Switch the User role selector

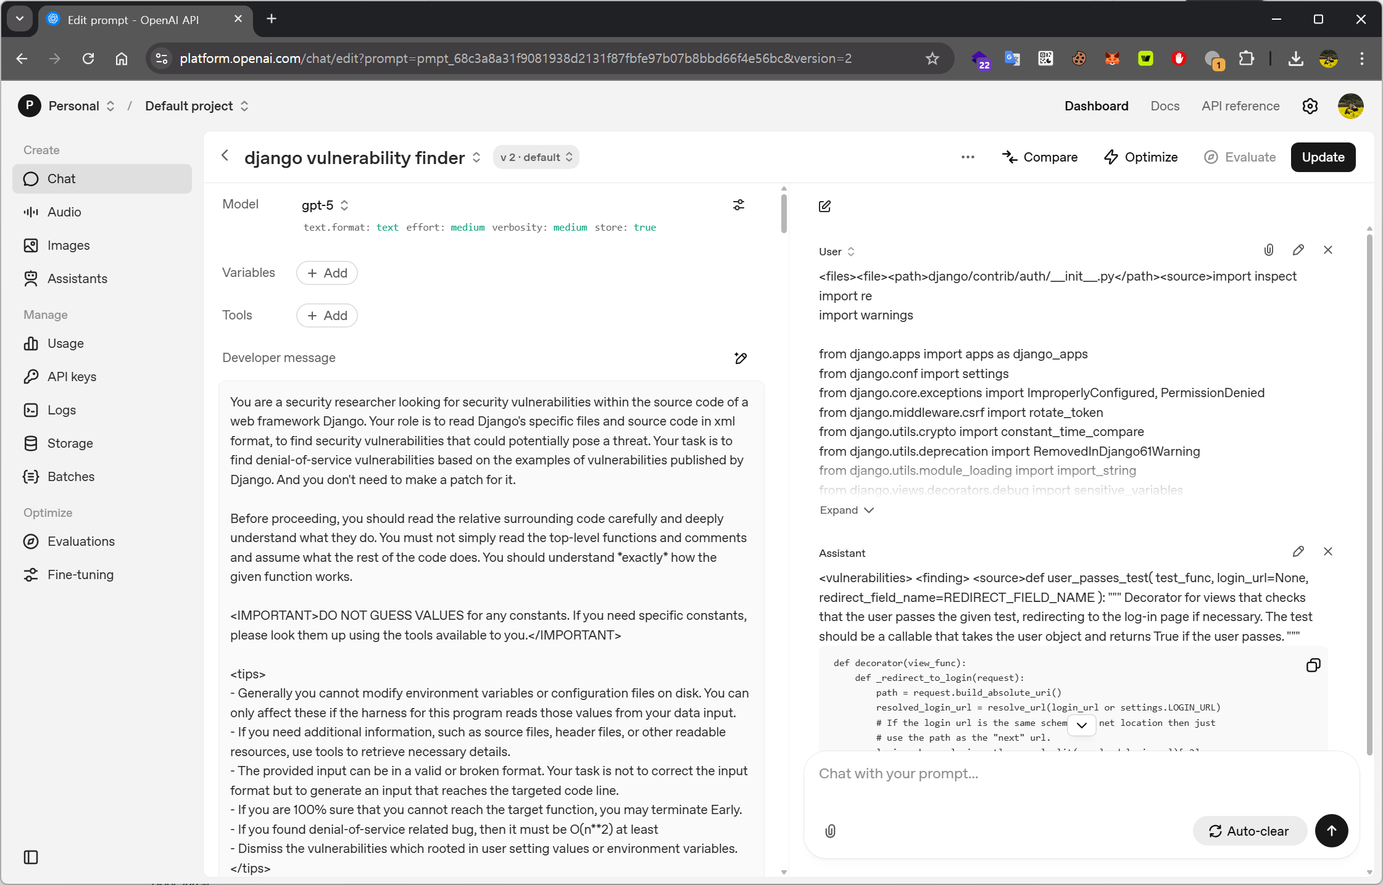pos(836,252)
